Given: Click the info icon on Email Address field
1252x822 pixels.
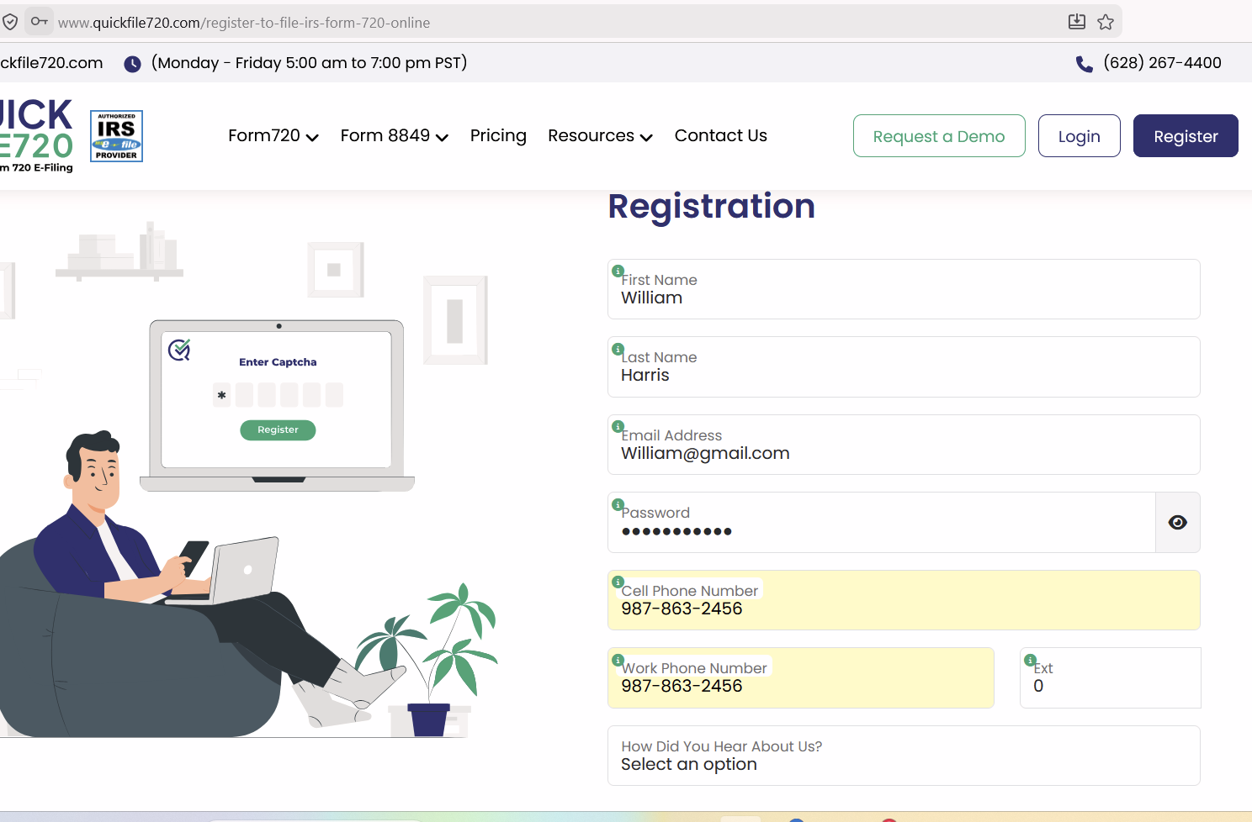Looking at the screenshot, I should 618,426.
